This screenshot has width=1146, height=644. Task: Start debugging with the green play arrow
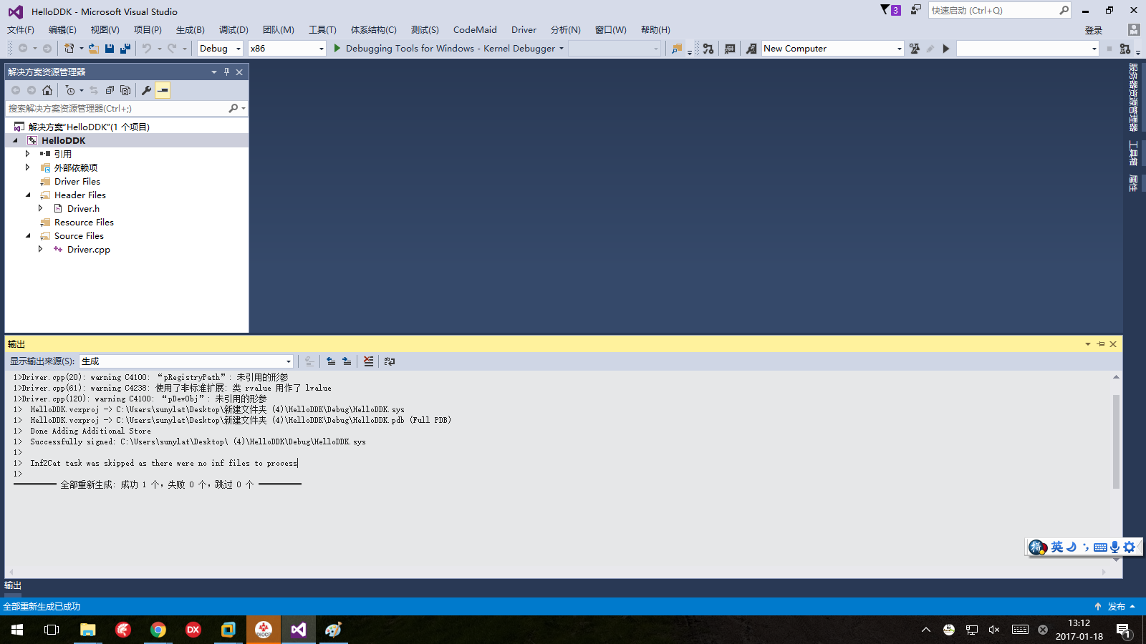pyautogui.click(x=337, y=48)
